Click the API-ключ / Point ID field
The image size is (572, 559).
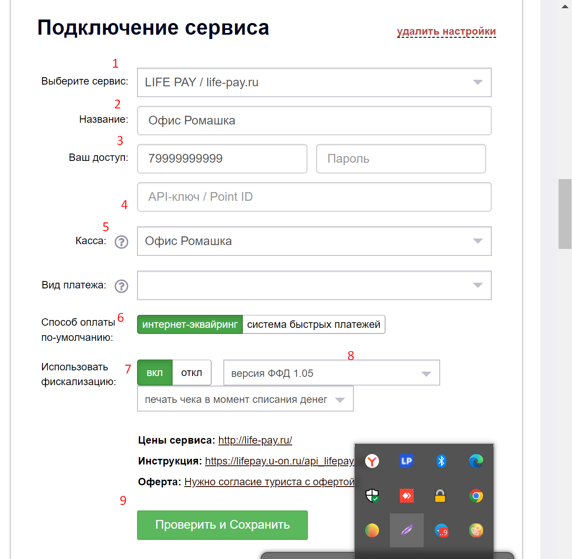314,197
